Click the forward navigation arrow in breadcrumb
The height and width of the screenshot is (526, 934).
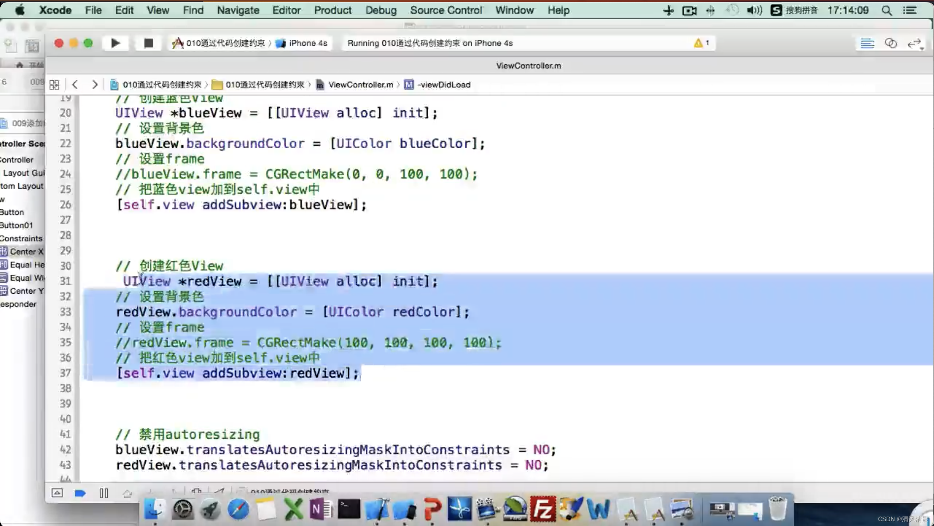(94, 84)
